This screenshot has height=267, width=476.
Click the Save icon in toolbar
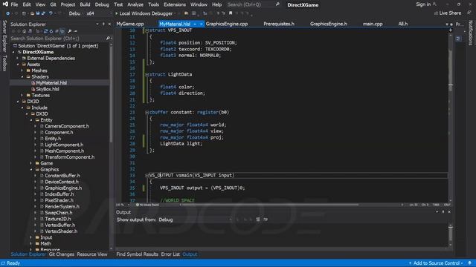click(x=38, y=13)
